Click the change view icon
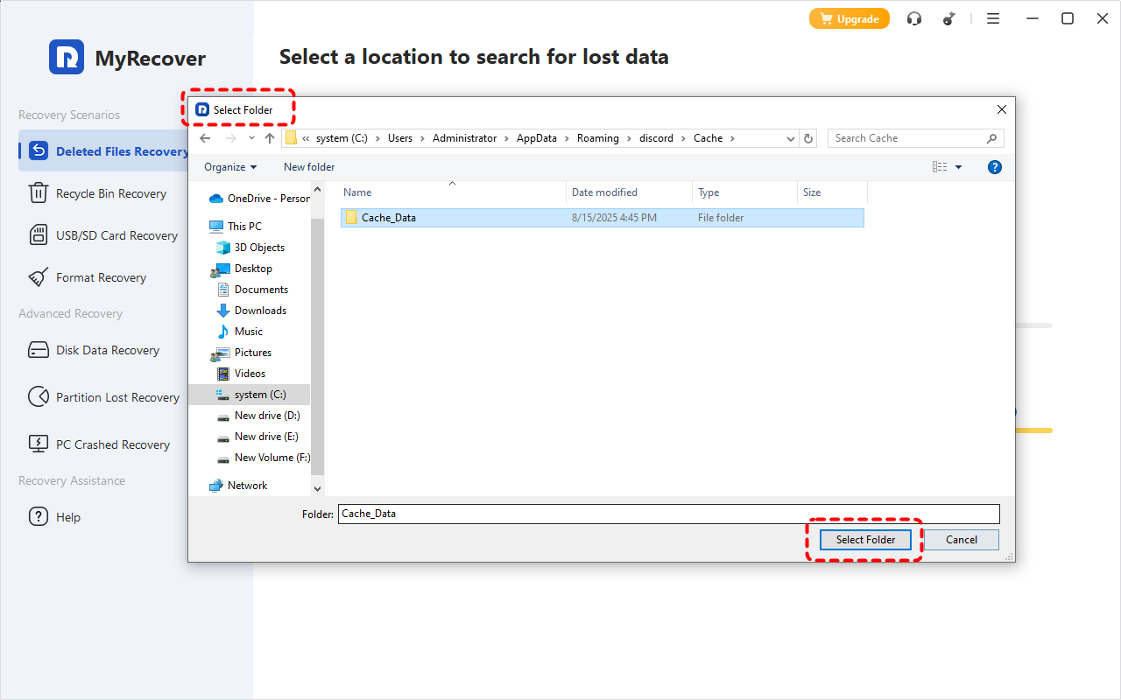This screenshot has height=700, width=1121. click(x=940, y=167)
